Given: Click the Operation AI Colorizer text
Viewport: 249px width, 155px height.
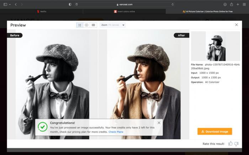Looking at the screenshot, I should 205,82.
